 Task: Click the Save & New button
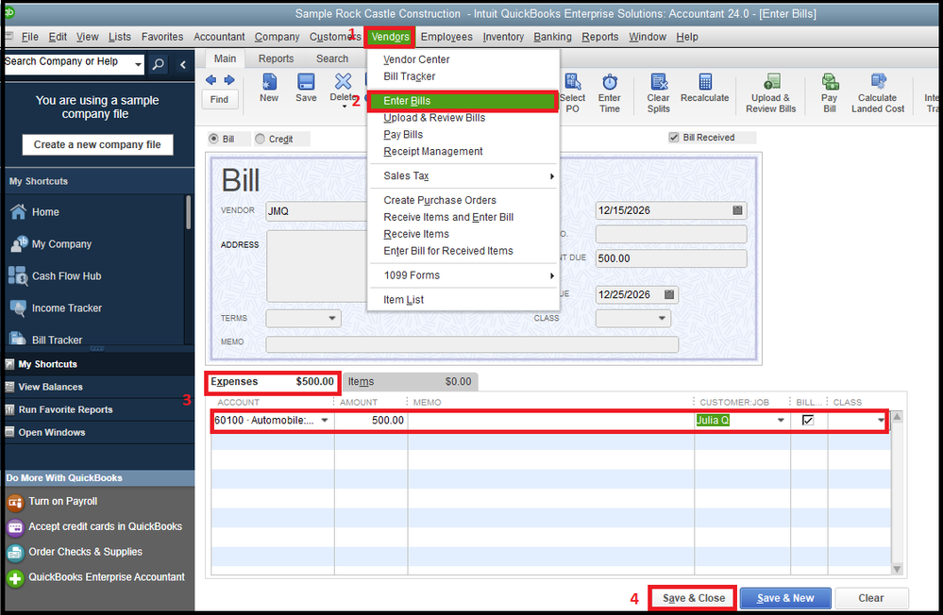(785, 598)
